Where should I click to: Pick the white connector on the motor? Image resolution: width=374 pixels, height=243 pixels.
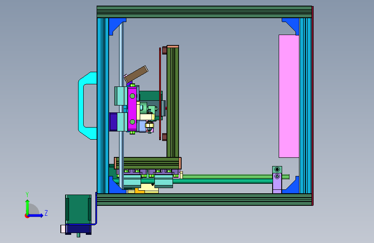63,229
